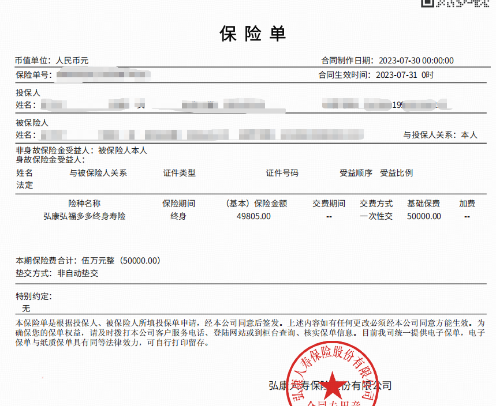Click the 特别约定 heading
Viewport: 496px width, 406px height.
click(x=34, y=296)
